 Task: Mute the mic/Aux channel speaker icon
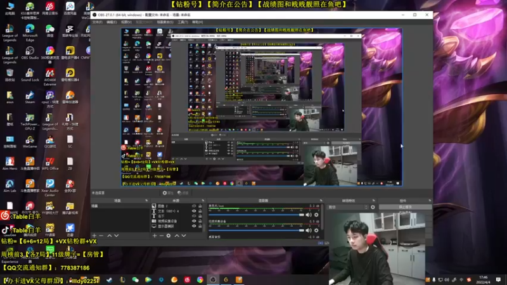tap(309, 215)
